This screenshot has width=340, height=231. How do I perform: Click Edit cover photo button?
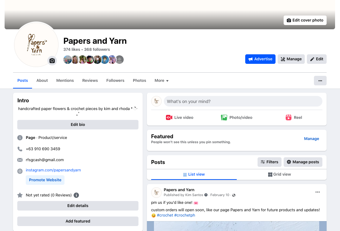tap(305, 20)
